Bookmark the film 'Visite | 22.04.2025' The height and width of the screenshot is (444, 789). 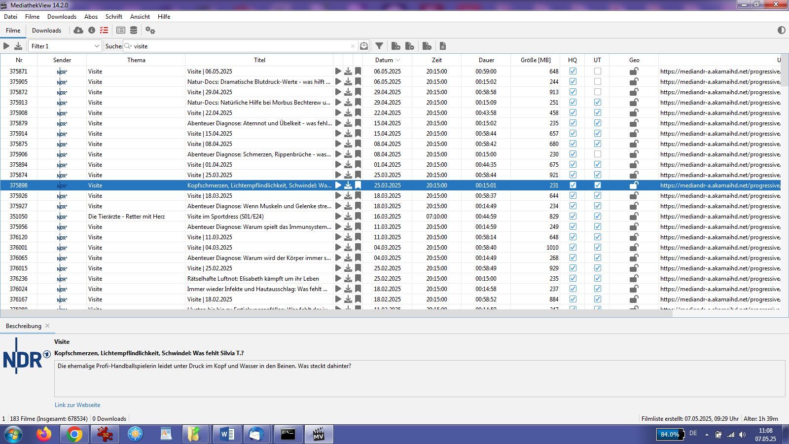click(358, 112)
